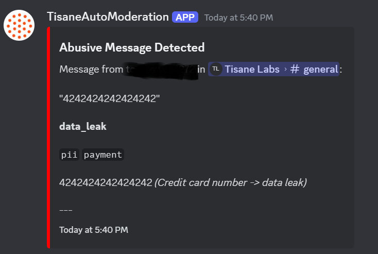Click the quoted message "4242424242424242"
The image size is (378, 254).
tap(110, 98)
